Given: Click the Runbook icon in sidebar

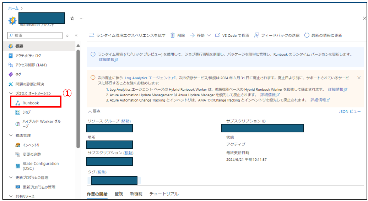Looking at the screenshot, I should pos(18,103).
